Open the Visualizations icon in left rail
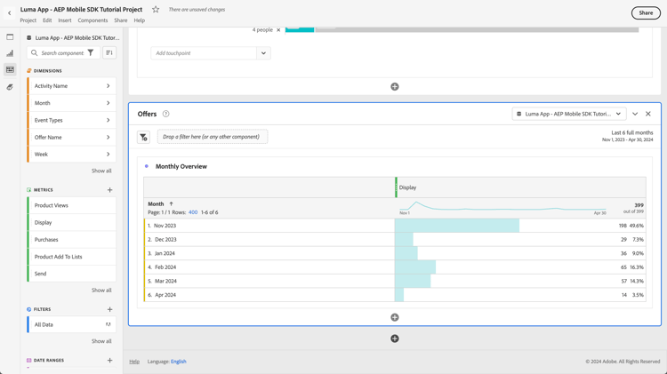The height and width of the screenshot is (374, 667). click(x=10, y=53)
